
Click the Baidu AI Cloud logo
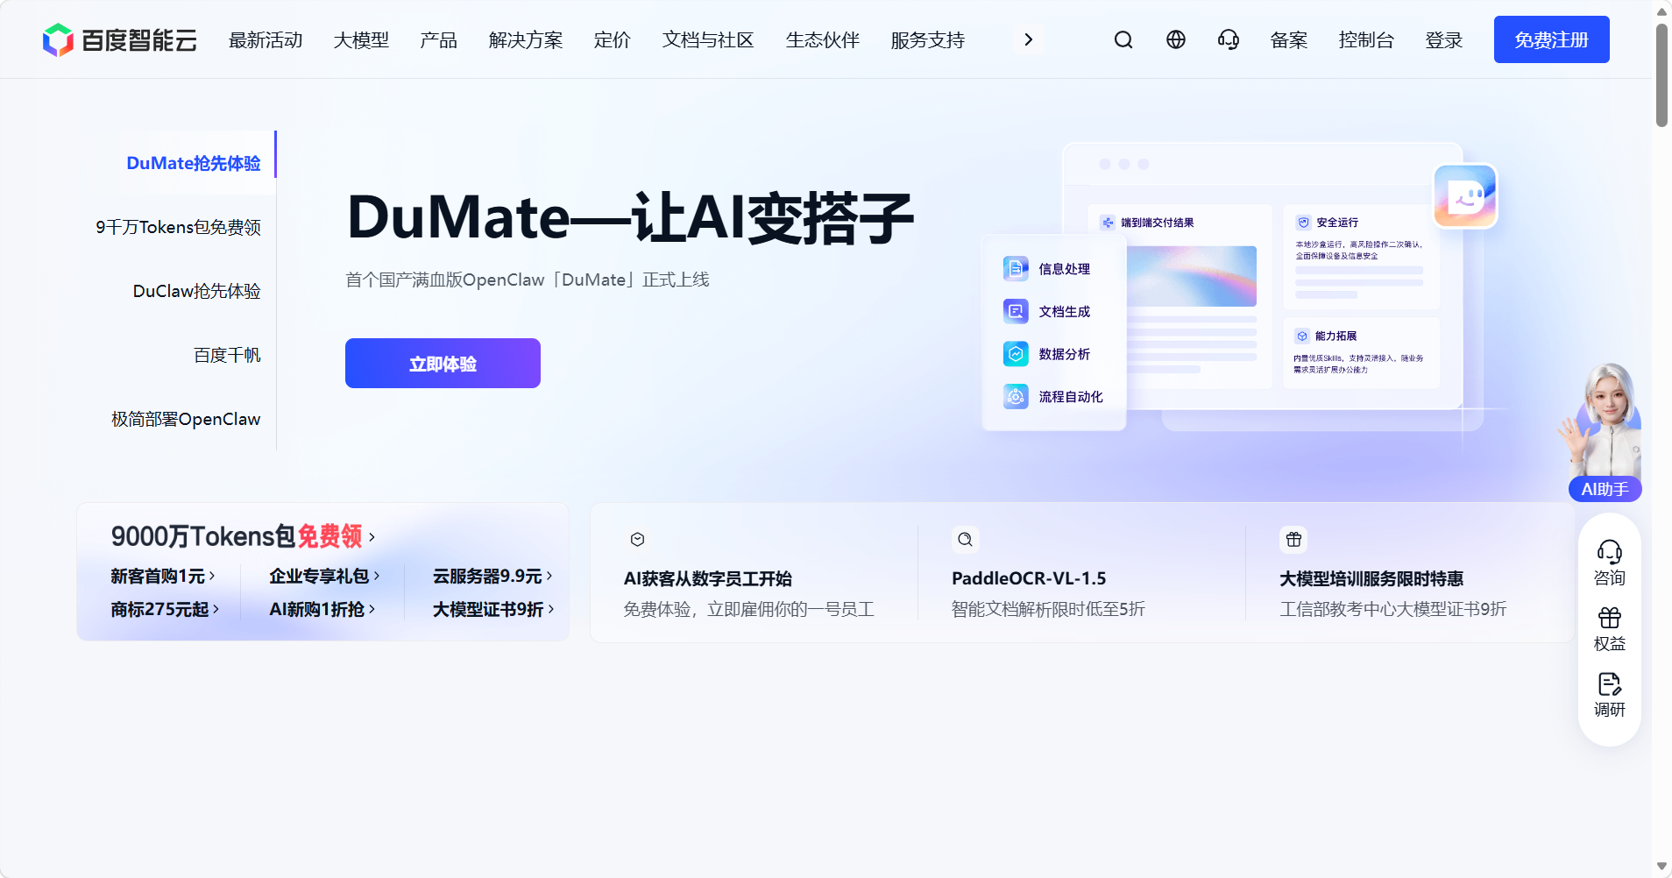[120, 40]
